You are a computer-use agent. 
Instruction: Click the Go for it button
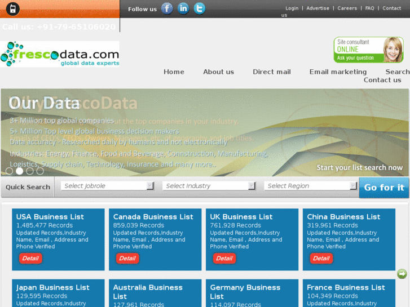click(384, 188)
